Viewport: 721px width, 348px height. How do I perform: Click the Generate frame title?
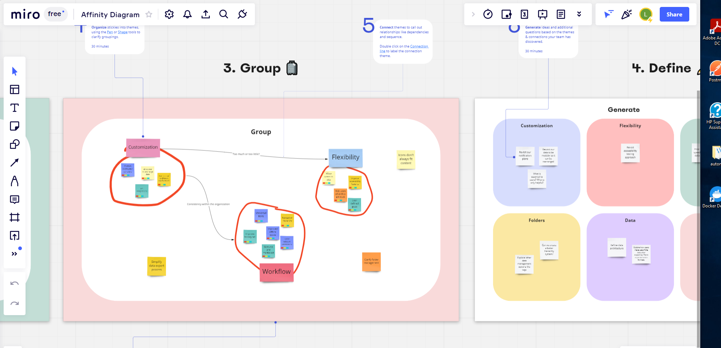624,110
